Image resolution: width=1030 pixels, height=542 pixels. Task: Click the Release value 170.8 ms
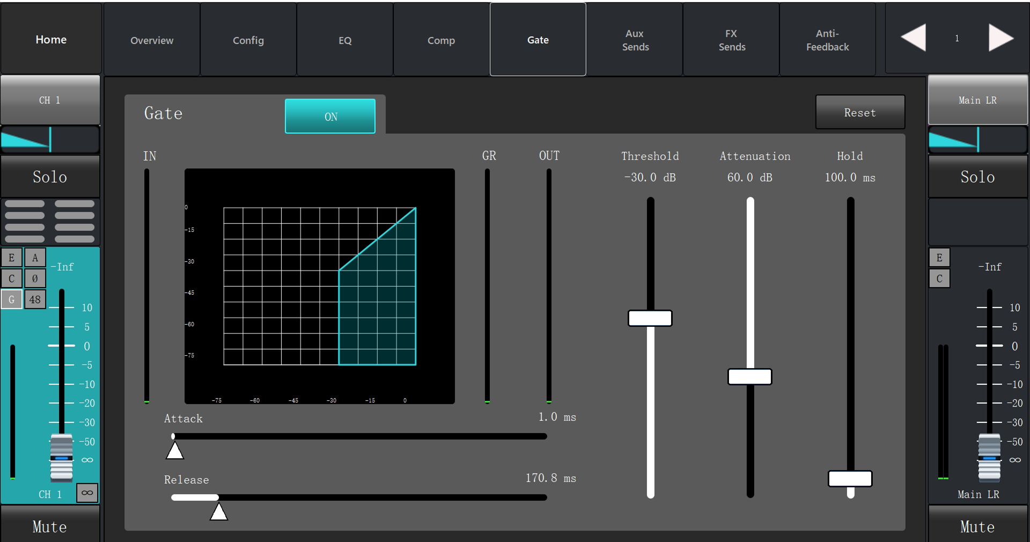(x=551, y=478)
